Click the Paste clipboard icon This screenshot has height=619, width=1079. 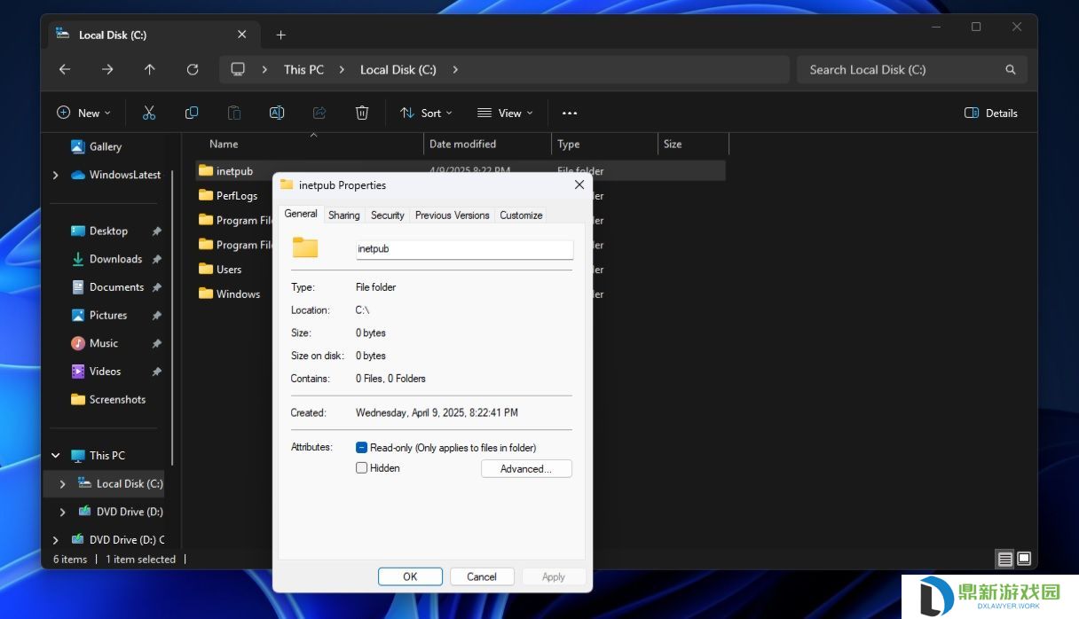point(234,113)
